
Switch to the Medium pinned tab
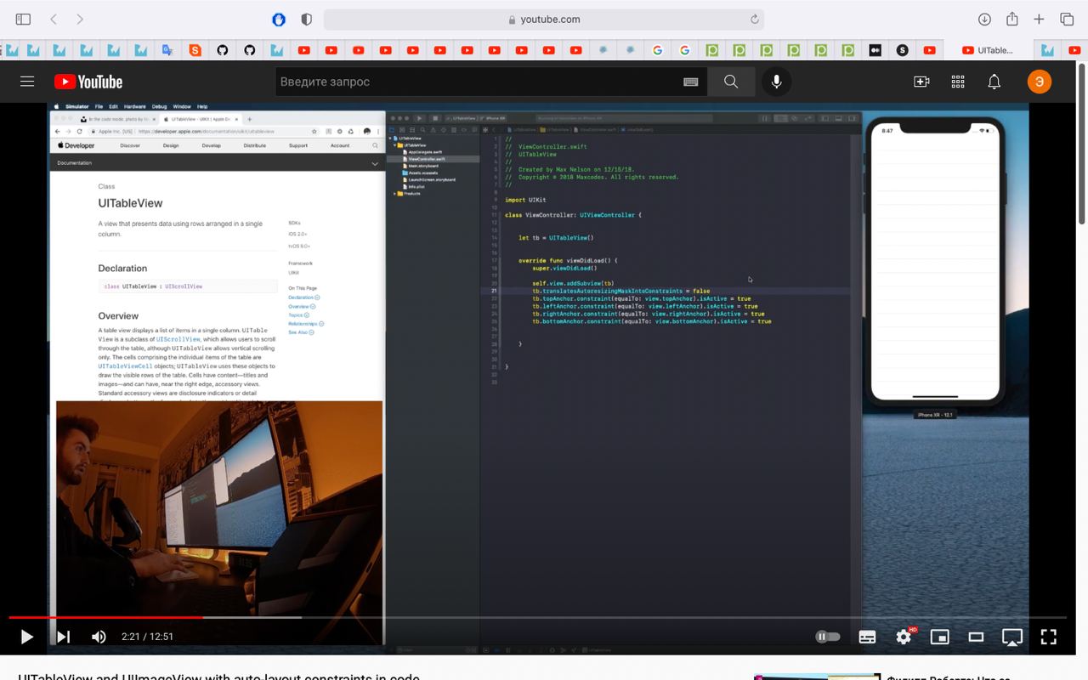[x=875, y=50]
